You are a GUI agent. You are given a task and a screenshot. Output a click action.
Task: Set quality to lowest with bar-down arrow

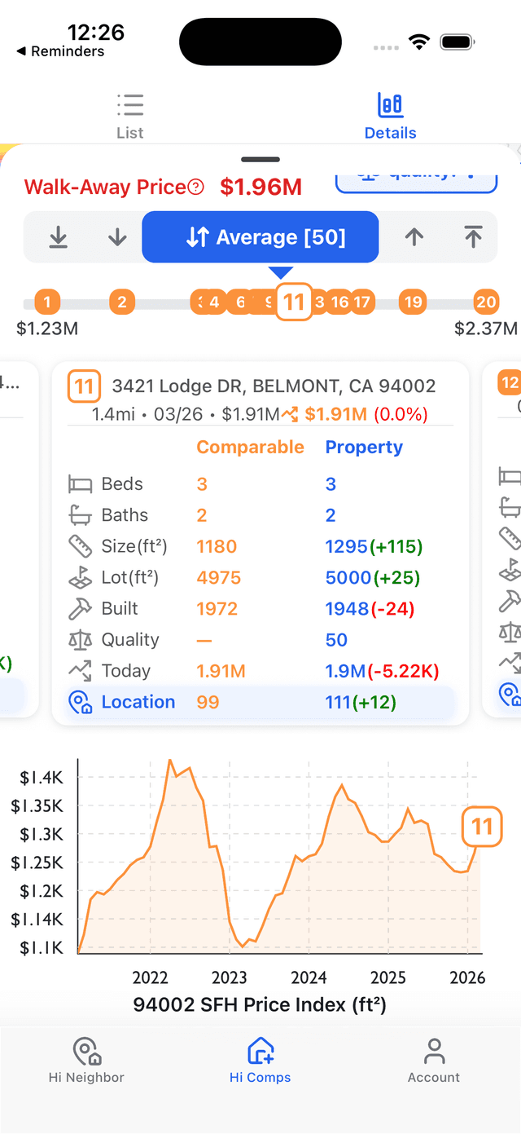[58, 237]
